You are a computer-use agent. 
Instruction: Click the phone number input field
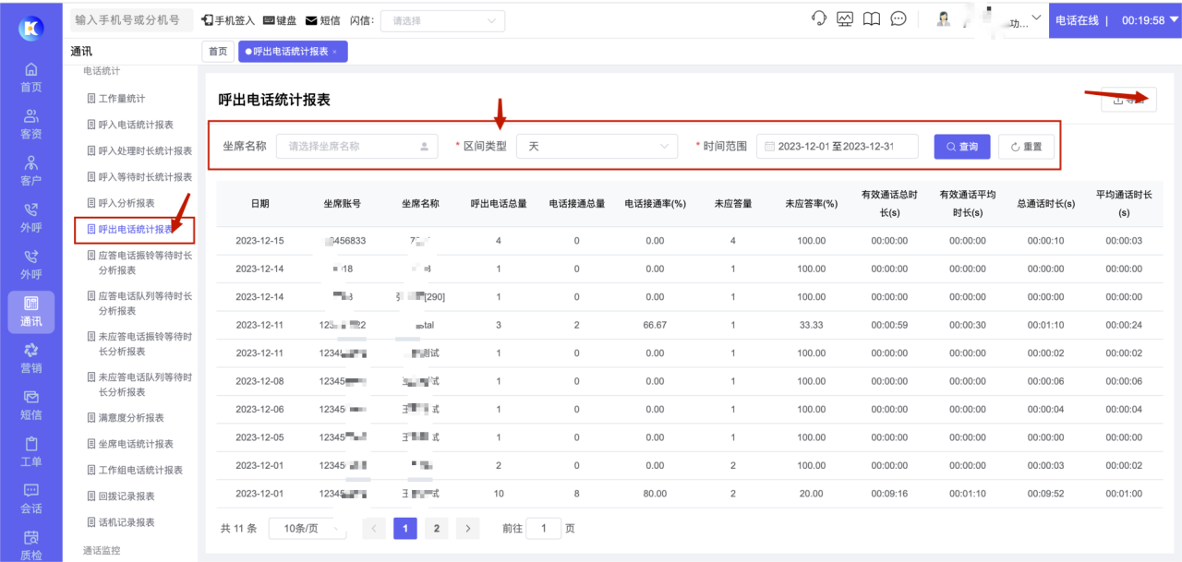point(132,19)
